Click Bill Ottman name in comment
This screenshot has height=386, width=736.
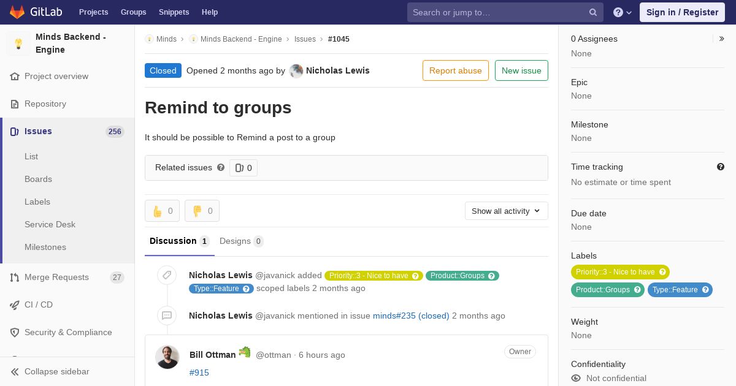pyautogui.click(x=213, y=355)
